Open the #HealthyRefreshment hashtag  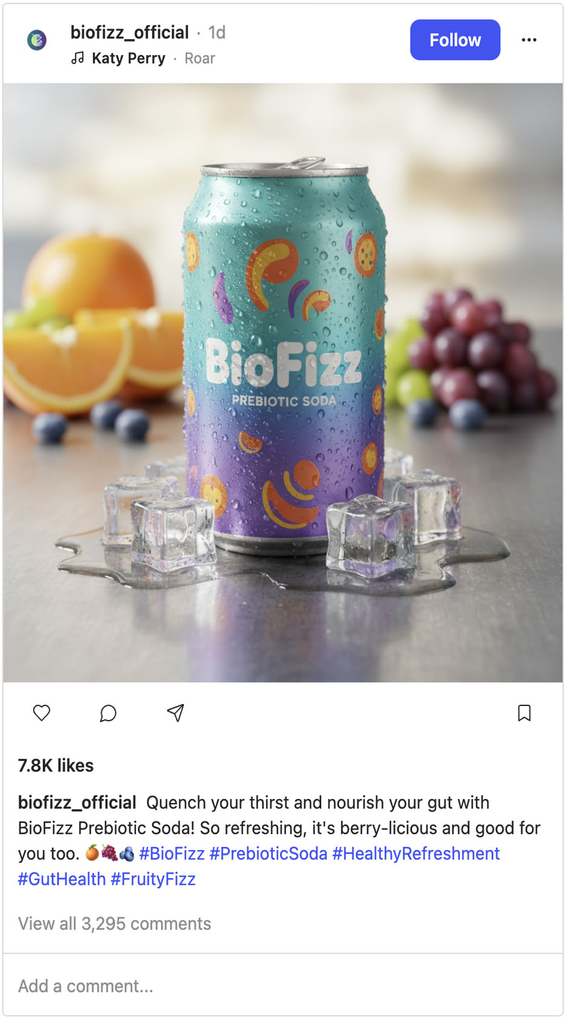416,854
